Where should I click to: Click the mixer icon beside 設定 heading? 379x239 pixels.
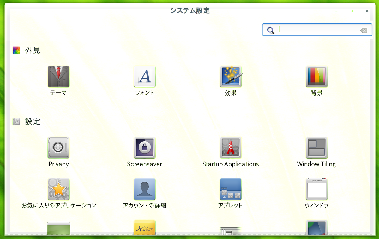(16, 121)
